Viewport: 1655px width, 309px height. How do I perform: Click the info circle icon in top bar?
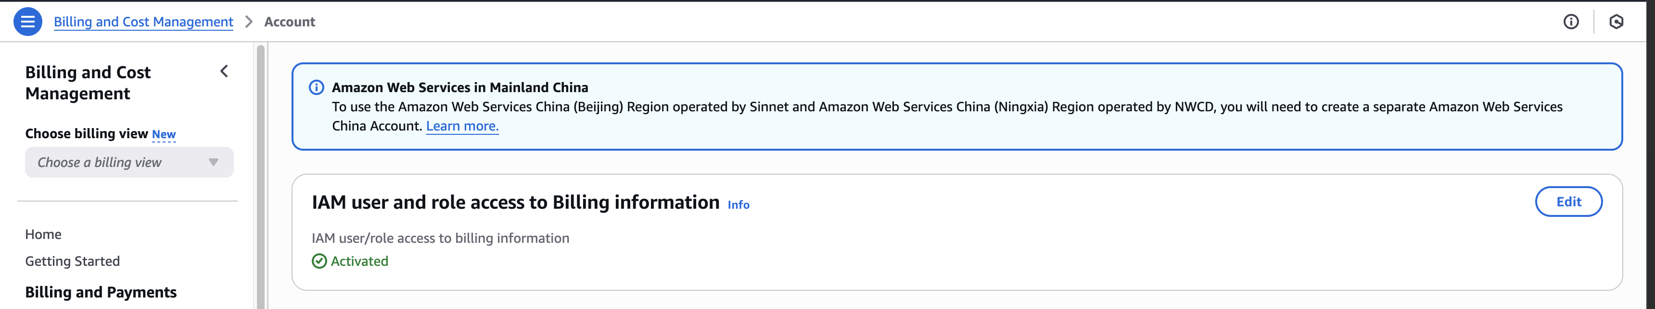[x=1571, y=22]
